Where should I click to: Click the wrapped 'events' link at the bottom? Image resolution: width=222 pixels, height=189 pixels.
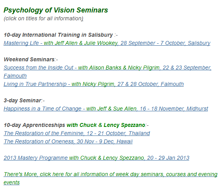(x=12, y=182)
